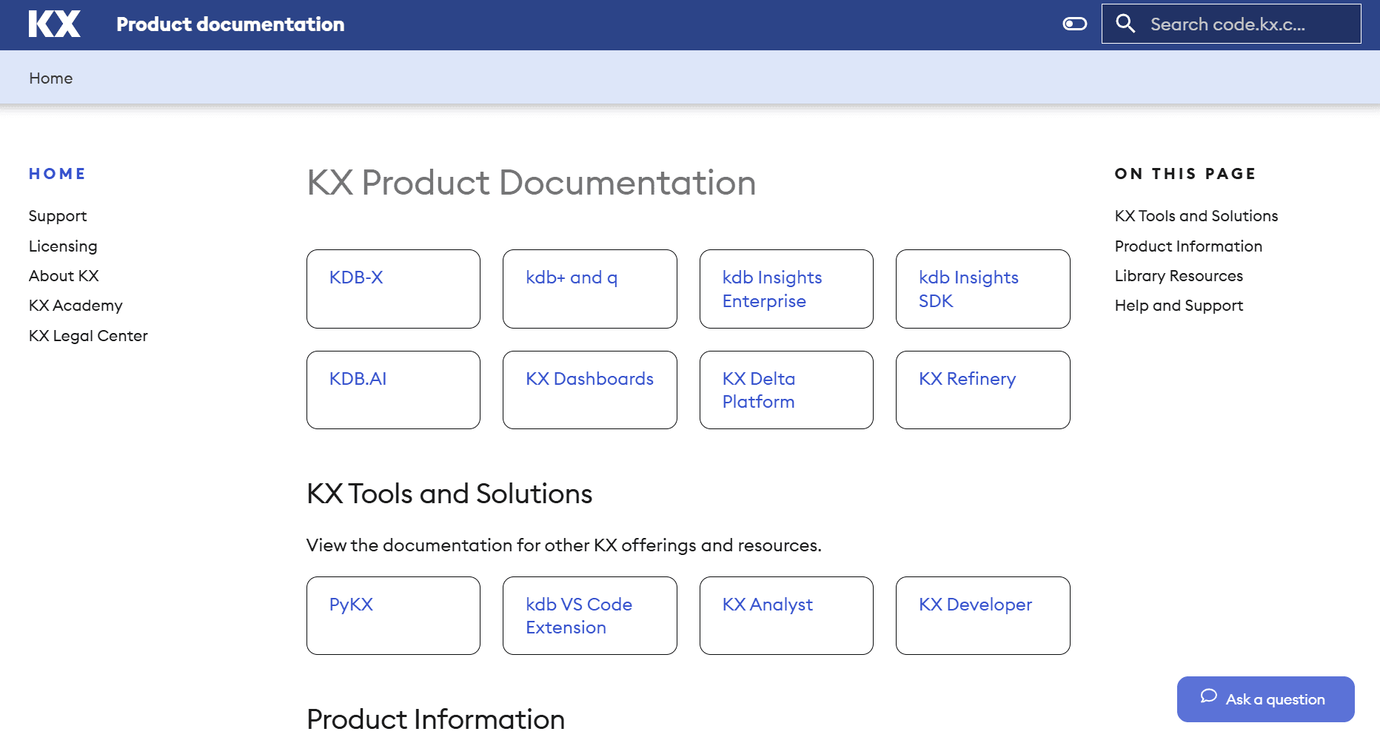This screenshot has width=1380, height=740.
Task: Open the PyKX card
Action: point(393,616)
